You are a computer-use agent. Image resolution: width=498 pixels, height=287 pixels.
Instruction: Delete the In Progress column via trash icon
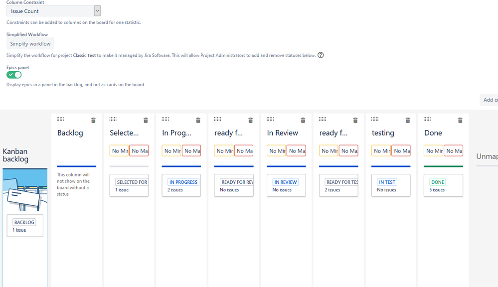point(198,120)
